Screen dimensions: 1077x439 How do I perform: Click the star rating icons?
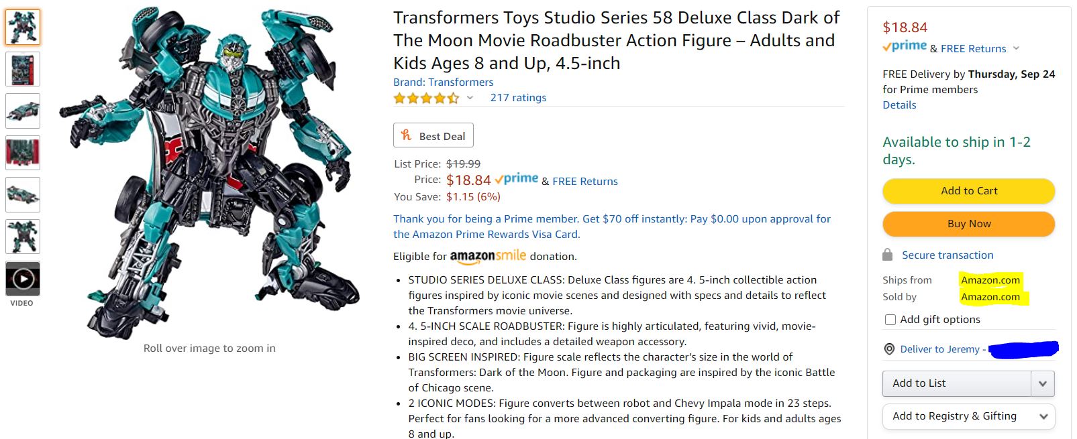click(426, 98)
